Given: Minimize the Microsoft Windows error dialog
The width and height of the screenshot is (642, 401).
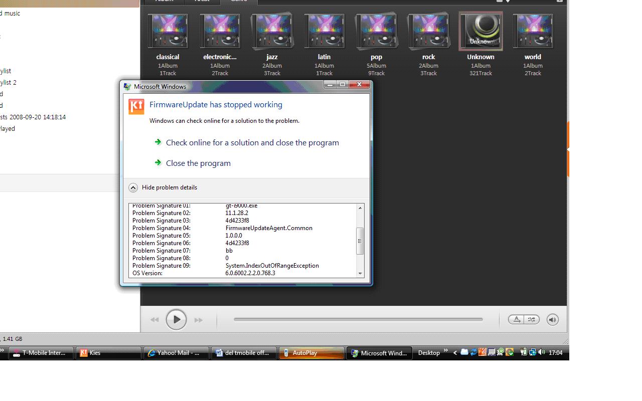Looking at the screenshot, I should coord(330,85).
